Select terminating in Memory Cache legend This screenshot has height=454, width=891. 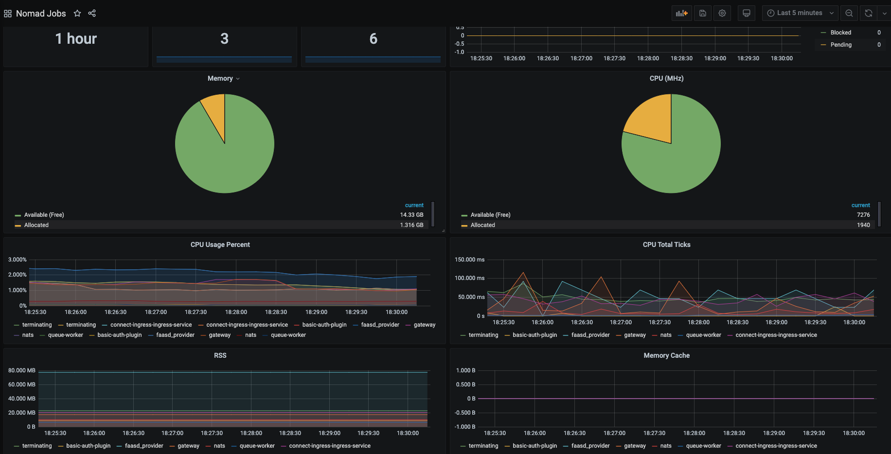[x=483, y=446]
